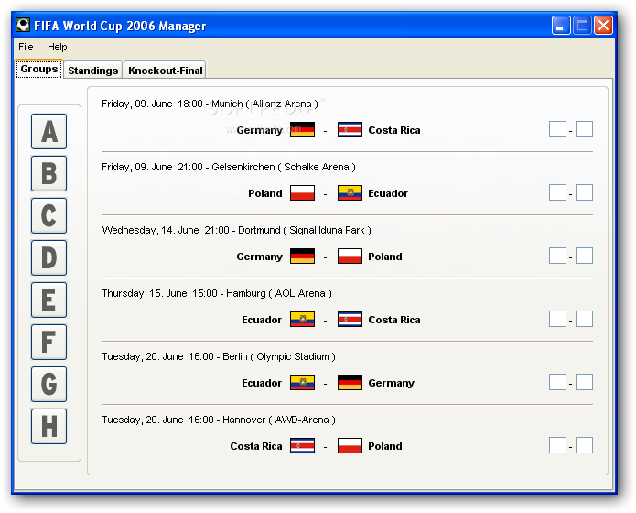This screenshot has width=636, height=513.
Task: Focus Costa Rica score field in Hamburg match
Action: pyautogui.click(x=584, y=319)
